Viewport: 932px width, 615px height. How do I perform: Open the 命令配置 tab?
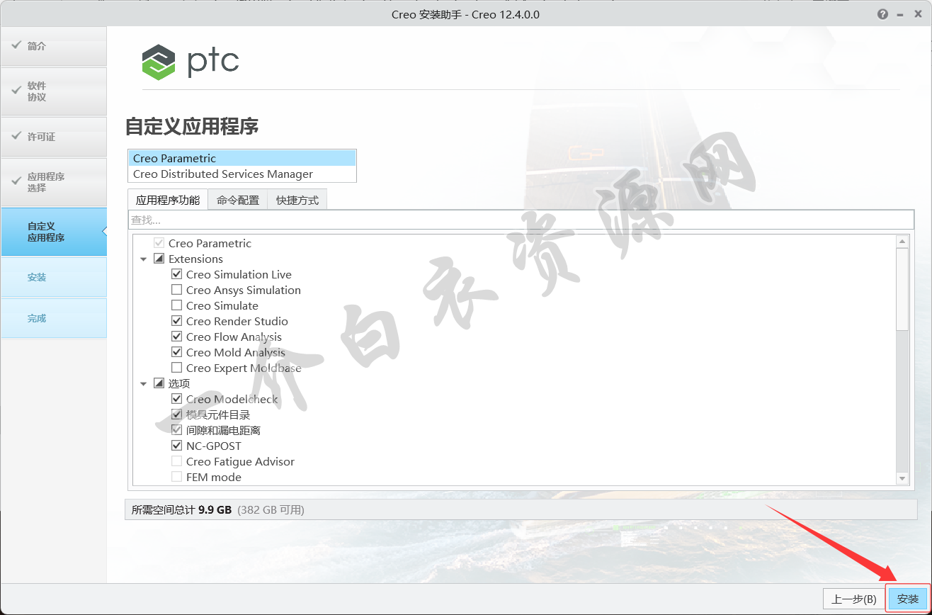point(238,200)
